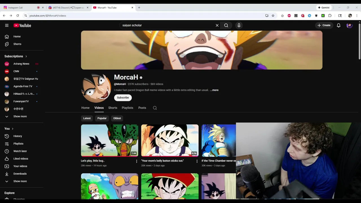Image resolution: width=361 pixels, height=203 pixels.
Task: Start voice search with the microphone
Action: (x=239, y=25)
